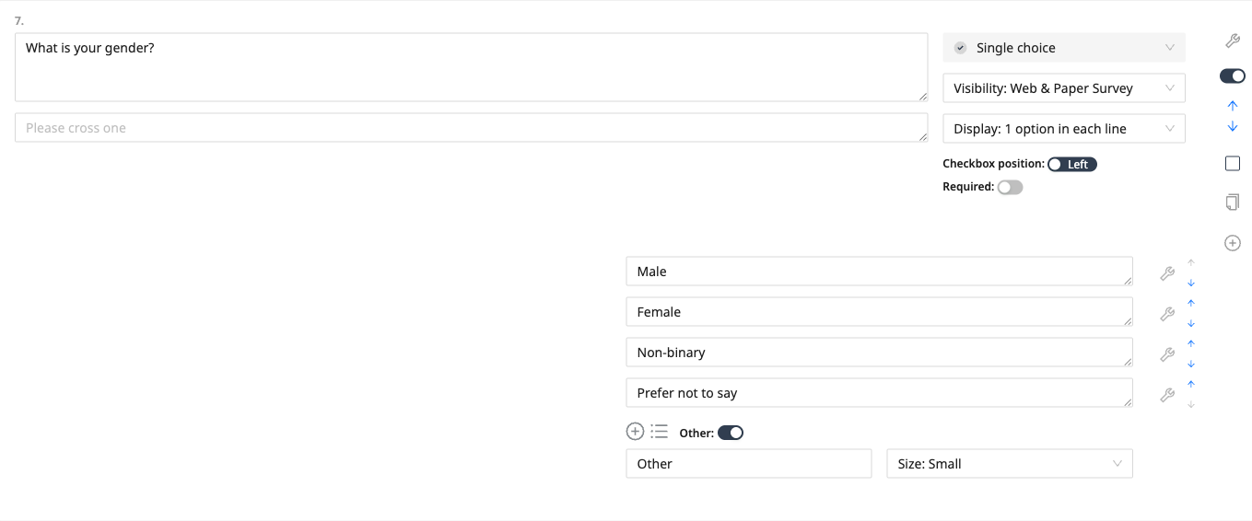This screenshot has width=1252, height=521.
Task: Move Female option down
Action: 1191,323
